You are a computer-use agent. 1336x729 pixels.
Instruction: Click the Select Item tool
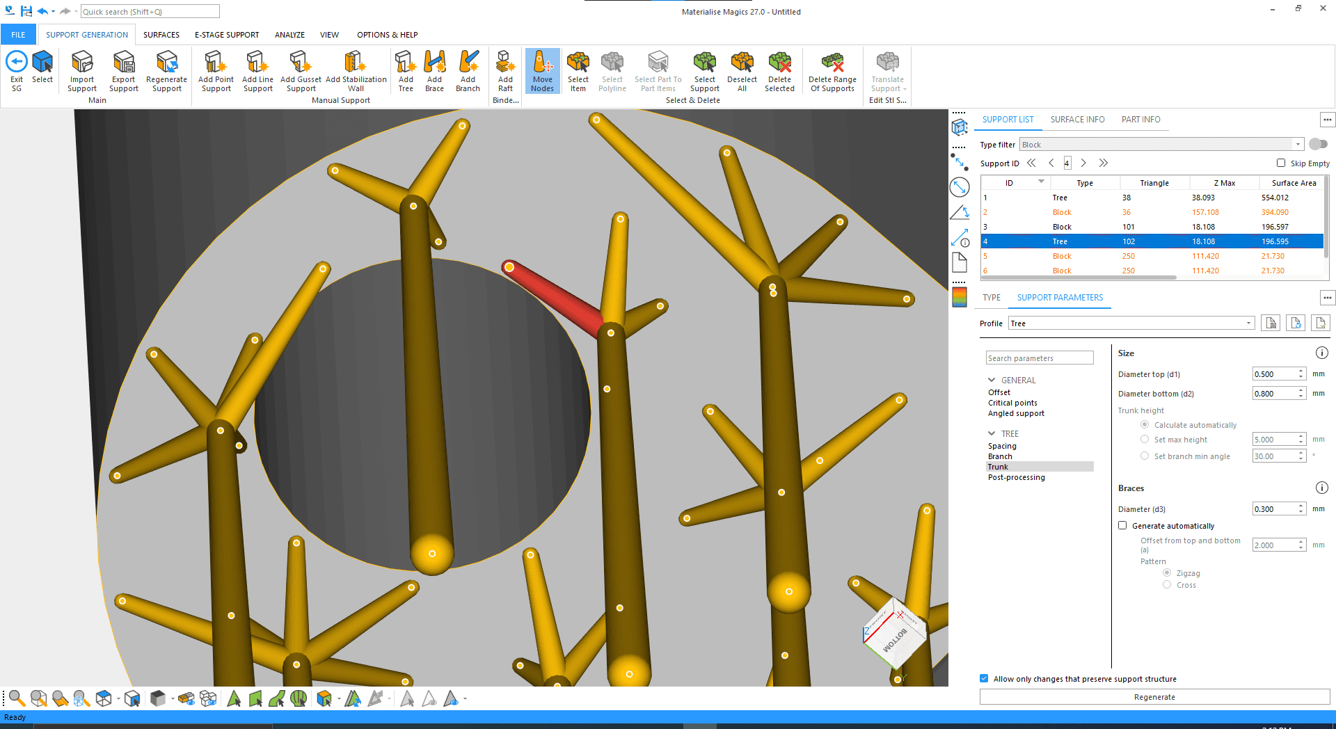pos(578,71)
